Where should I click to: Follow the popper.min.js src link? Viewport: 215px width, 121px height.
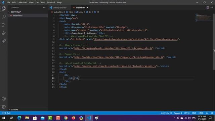click(x=119, y=57)
